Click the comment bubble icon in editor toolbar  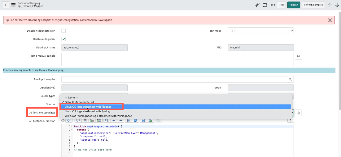coord(78,121)
